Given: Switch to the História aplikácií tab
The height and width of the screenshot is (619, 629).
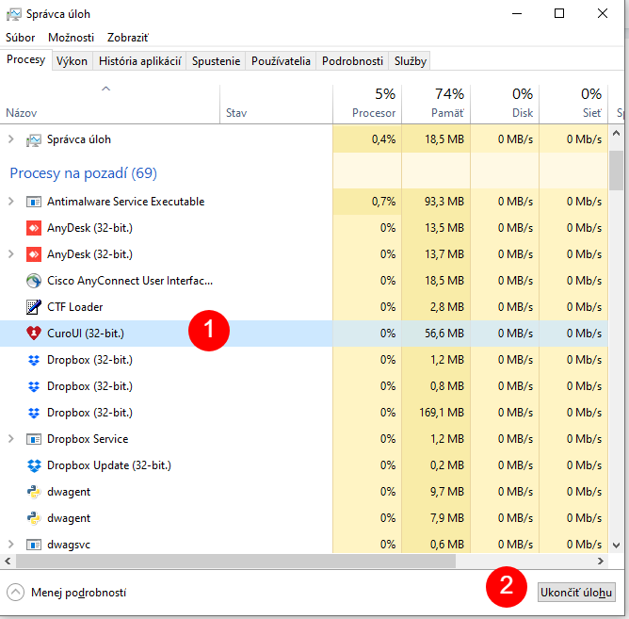Looking at the screenshot, I should pos(139,61).
